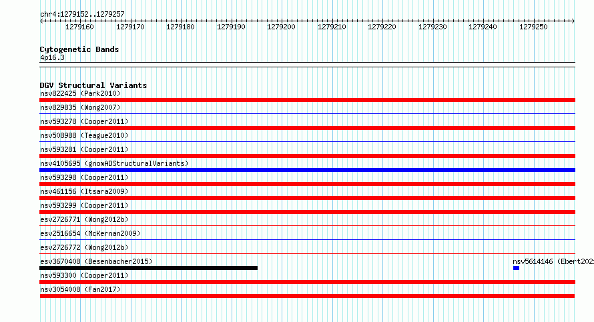Click the thin red line of esv2726772

[307, 253]
